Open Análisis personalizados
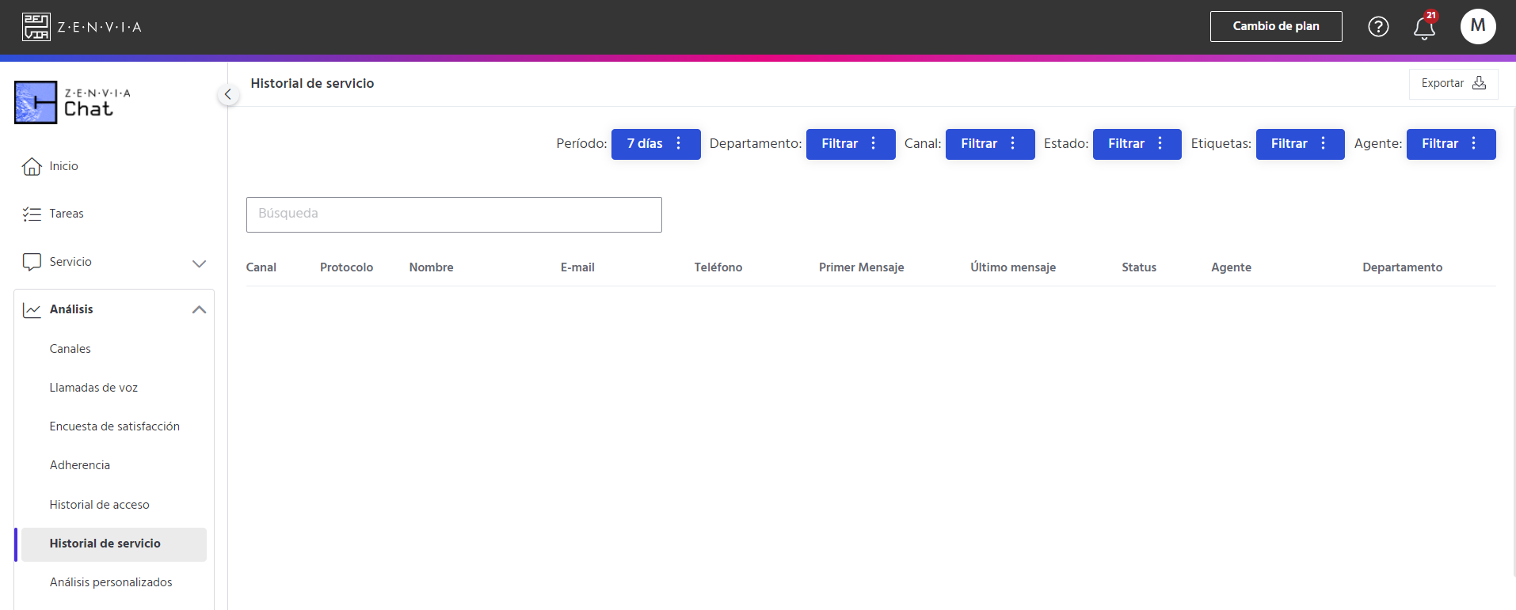The image size is (1516, 610). click(111, 582)
